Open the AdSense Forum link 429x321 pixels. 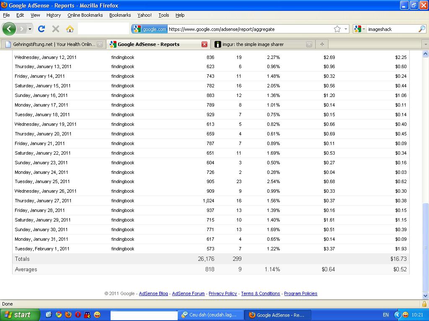click(x=188, y=293)
